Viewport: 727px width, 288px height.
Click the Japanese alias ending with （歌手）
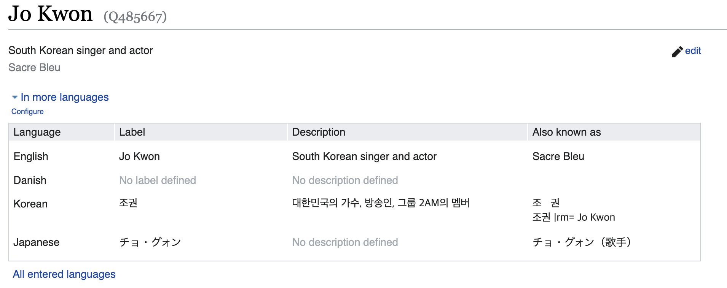582,242
